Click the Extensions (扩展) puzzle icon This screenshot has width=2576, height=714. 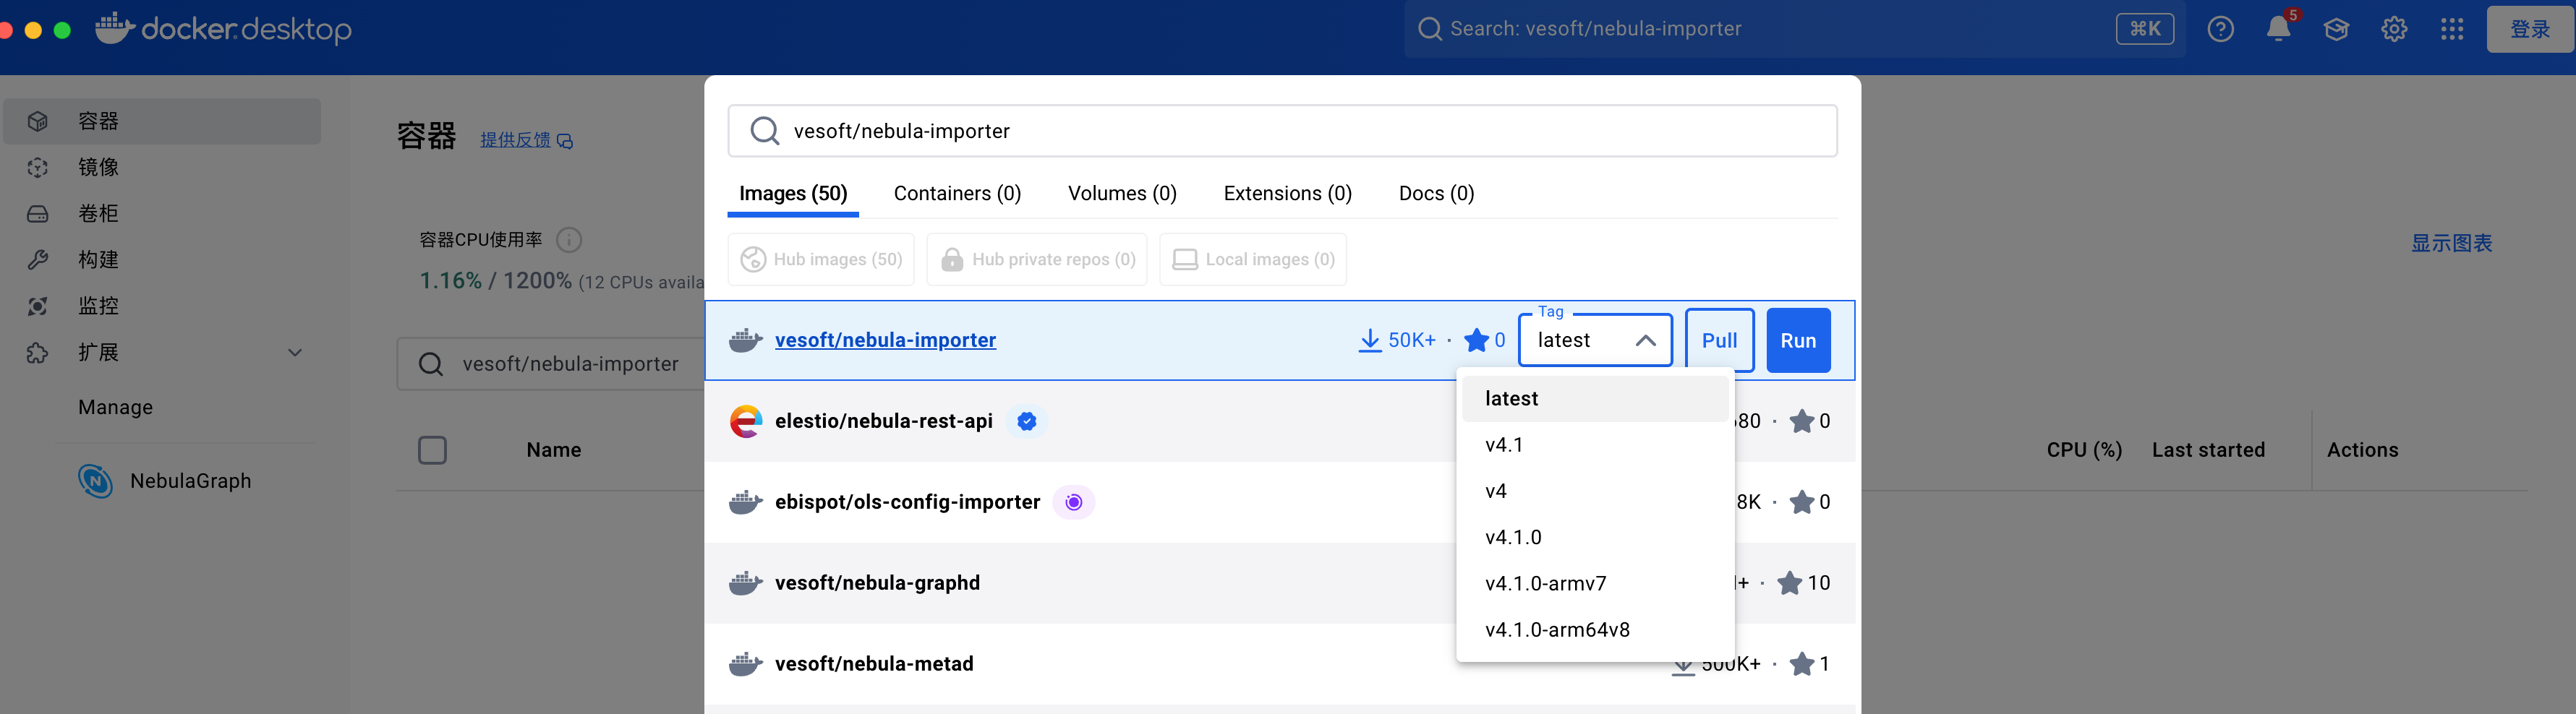pos(38,353)
